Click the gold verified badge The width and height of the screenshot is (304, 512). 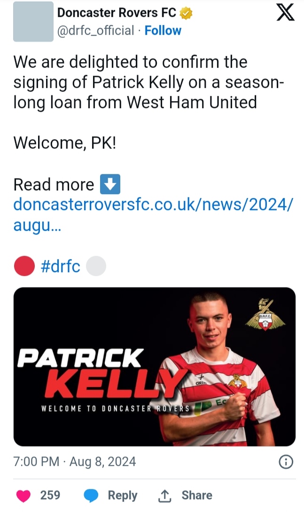[187, 13]
